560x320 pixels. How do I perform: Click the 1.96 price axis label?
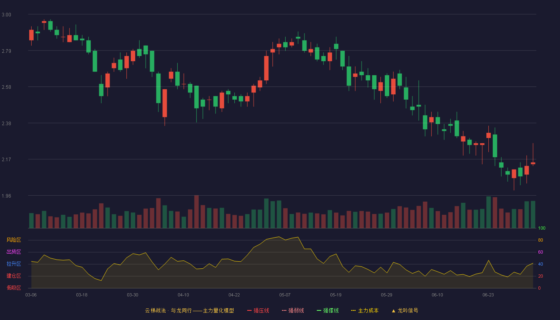coord(6,196)
